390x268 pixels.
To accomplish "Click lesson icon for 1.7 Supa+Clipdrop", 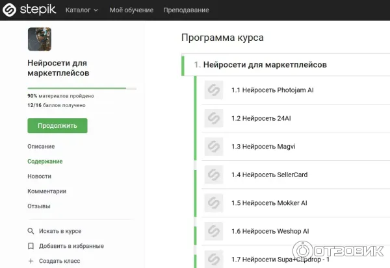I will (x=214, y=259).
